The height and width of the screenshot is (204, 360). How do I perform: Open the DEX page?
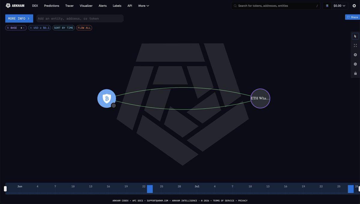pos(35,6)
